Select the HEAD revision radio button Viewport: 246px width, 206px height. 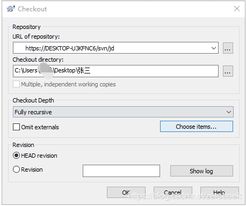click(x=16, y=156)
